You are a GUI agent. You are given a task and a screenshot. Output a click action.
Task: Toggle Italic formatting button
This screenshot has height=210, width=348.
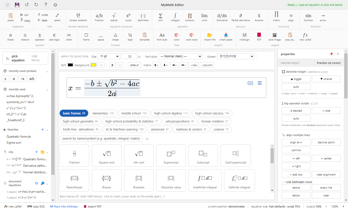pos(120,65)
